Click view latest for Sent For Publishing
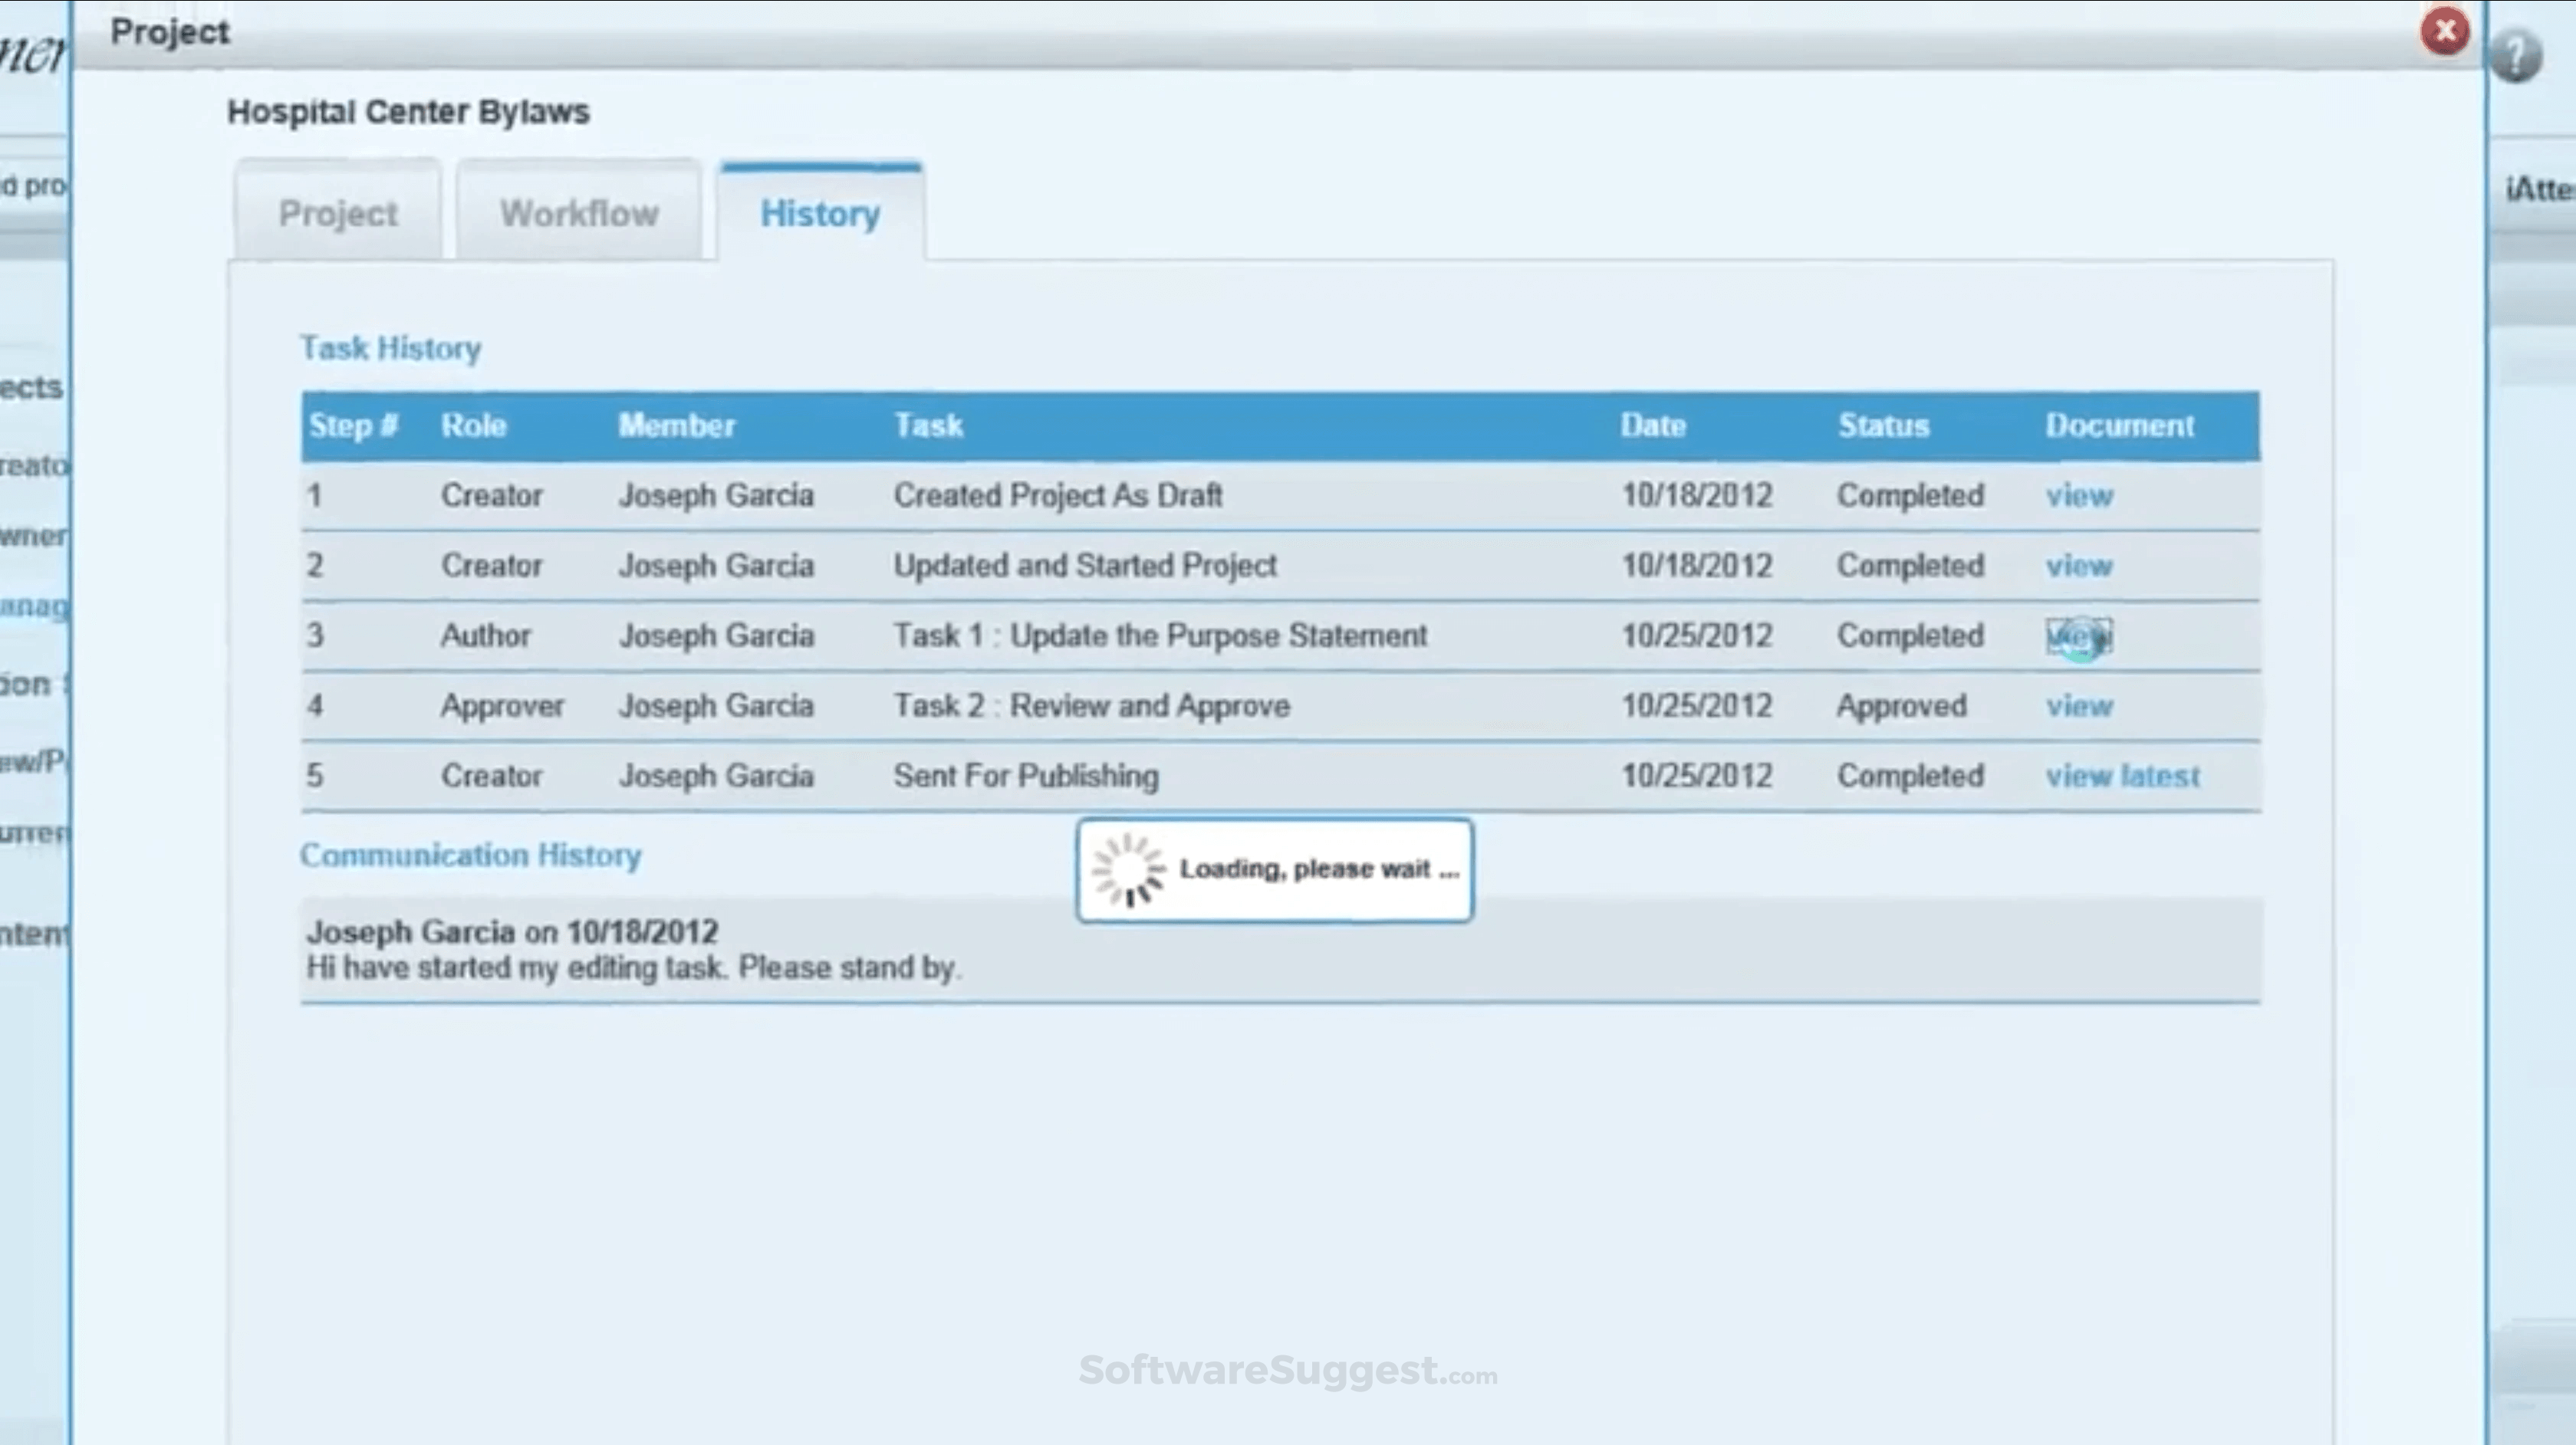The width and height of the screenshot is (2576, 1445). [2122, 777]
